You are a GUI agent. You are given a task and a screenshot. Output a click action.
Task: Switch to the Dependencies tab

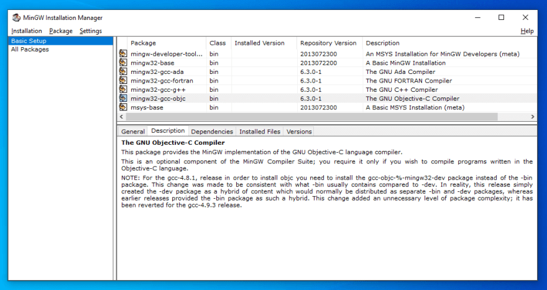coord(212,132)
